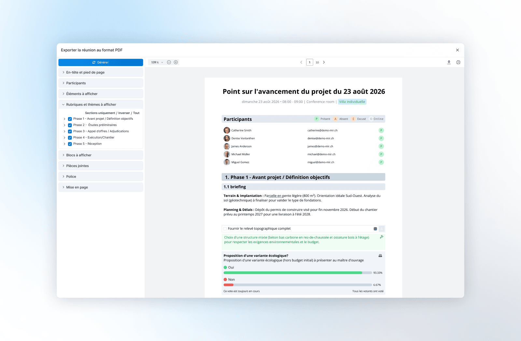This screenshot has height=341, width=521.
Task: Click Denise Vonlanthen's avatar
Action: [227, 138]
